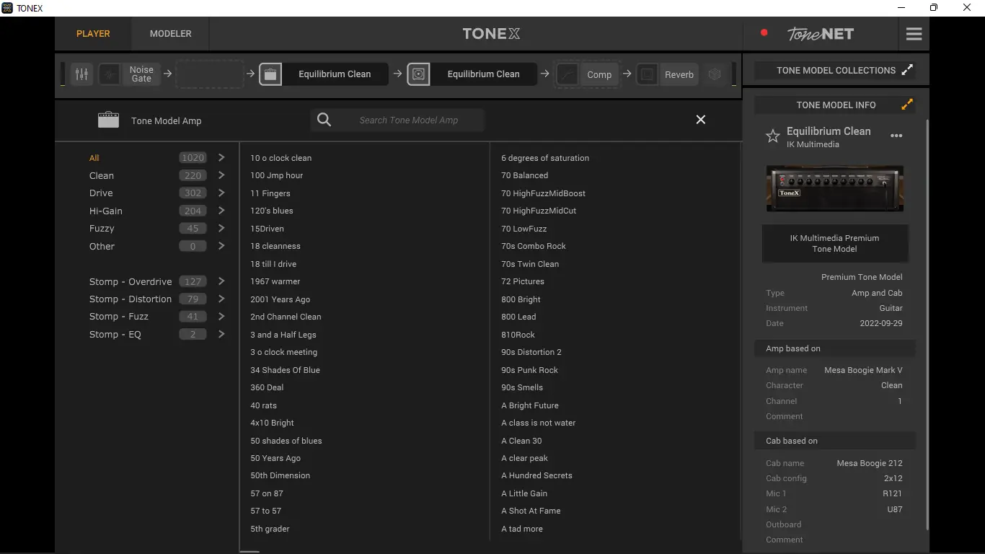Open the mixer sliders icon in signal chain
The width and height of the screenshot is (985, 554).
click(x=81, y=74)
